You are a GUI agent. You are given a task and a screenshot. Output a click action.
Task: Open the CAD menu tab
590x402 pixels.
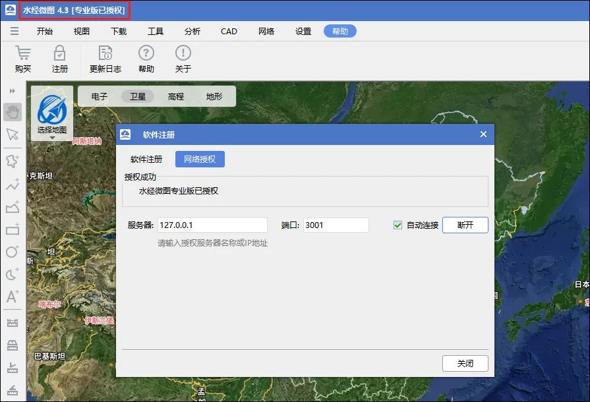(x=229, y=31)
